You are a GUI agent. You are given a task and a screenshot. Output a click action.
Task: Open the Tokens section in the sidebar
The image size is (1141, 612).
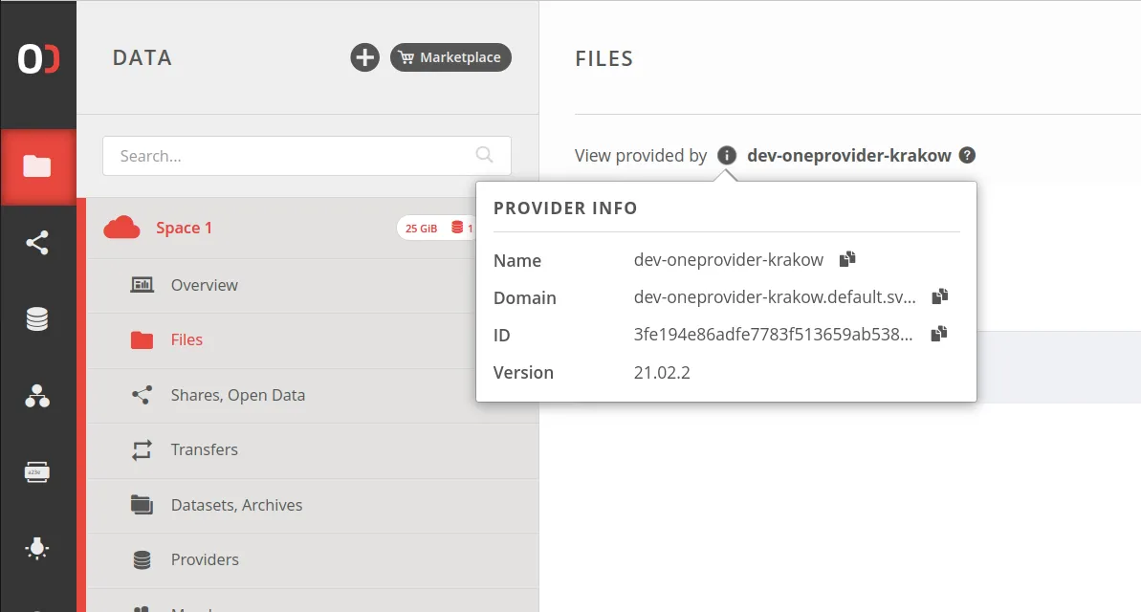[38, 471]
